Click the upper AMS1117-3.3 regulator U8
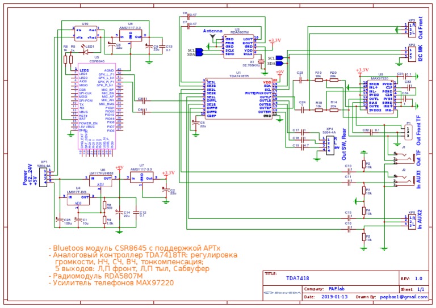This screenshot has height=308, width=436. [x=131, y=35]
